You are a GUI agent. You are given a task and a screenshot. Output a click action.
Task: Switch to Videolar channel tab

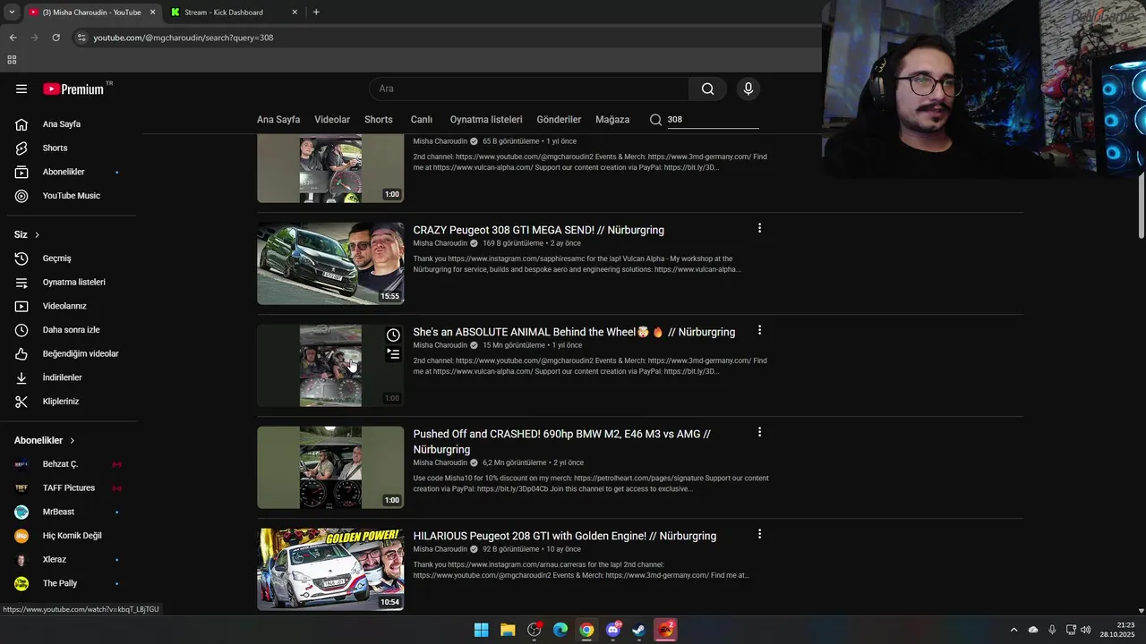(x=332, y=119)
